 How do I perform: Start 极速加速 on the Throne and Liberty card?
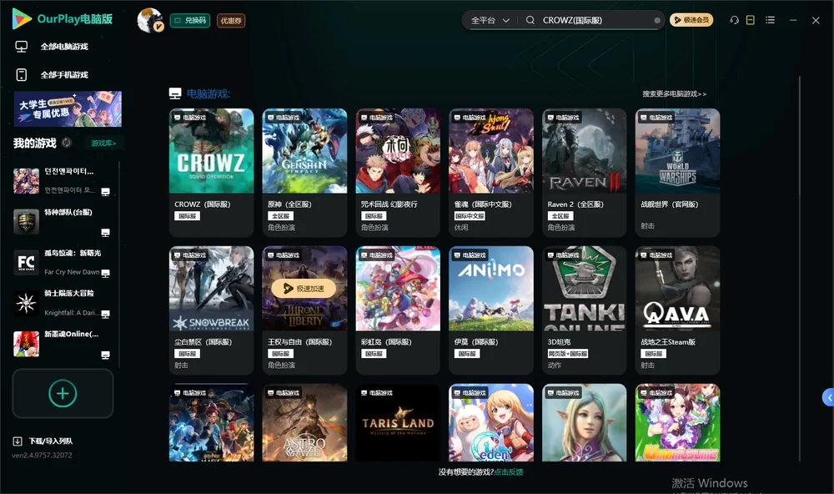point(304,289)
